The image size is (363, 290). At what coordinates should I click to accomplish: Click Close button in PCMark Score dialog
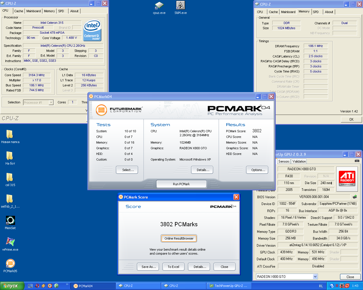[225, 267]
